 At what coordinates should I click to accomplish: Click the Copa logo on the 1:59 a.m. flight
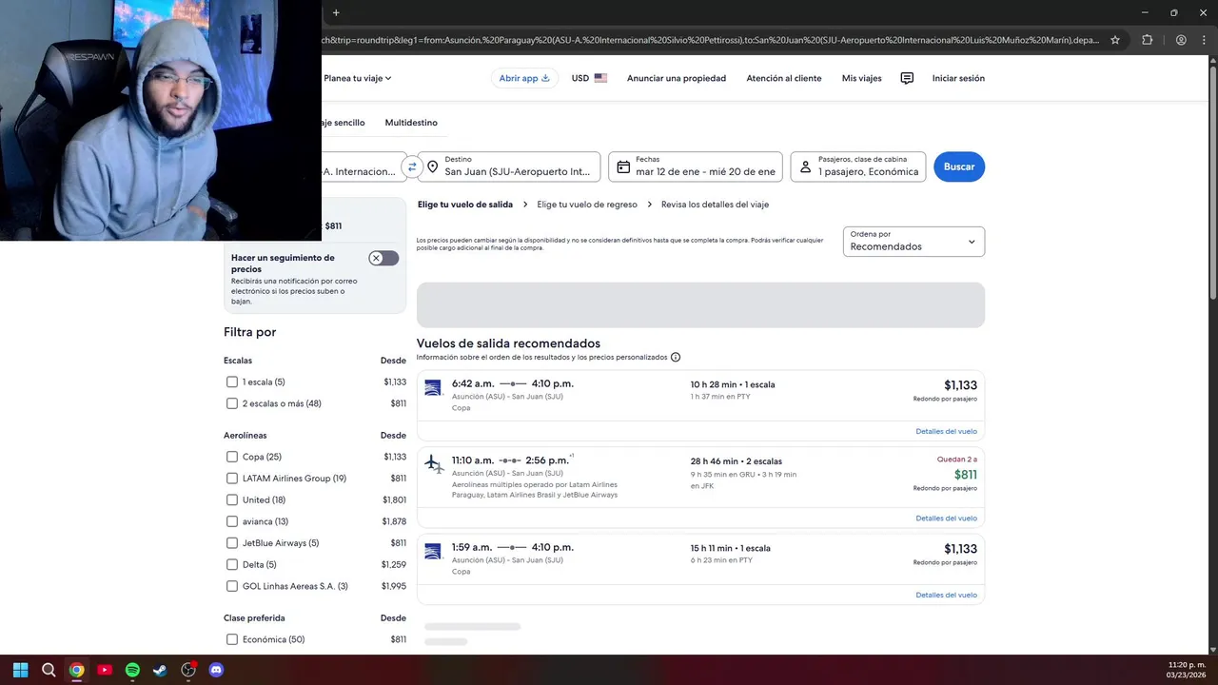pyautogui.click(x=433, y=551)
